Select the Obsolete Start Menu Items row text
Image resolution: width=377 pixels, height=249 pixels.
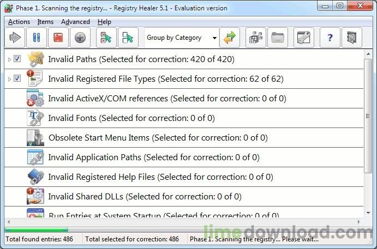click(158, 138)
